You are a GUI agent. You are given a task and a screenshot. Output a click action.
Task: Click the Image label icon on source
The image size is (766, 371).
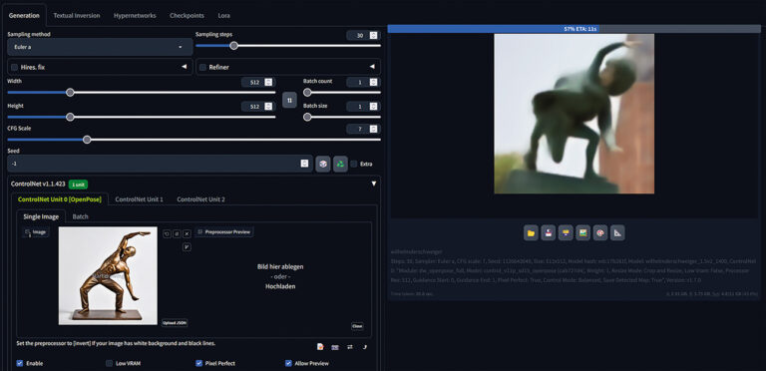point(35,232)
